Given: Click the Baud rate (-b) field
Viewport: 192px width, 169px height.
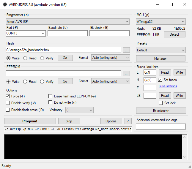Looking at the screenshot, I should point(67,33).
